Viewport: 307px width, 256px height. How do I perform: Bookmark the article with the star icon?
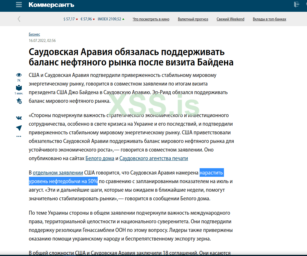[x=19, y=101]
